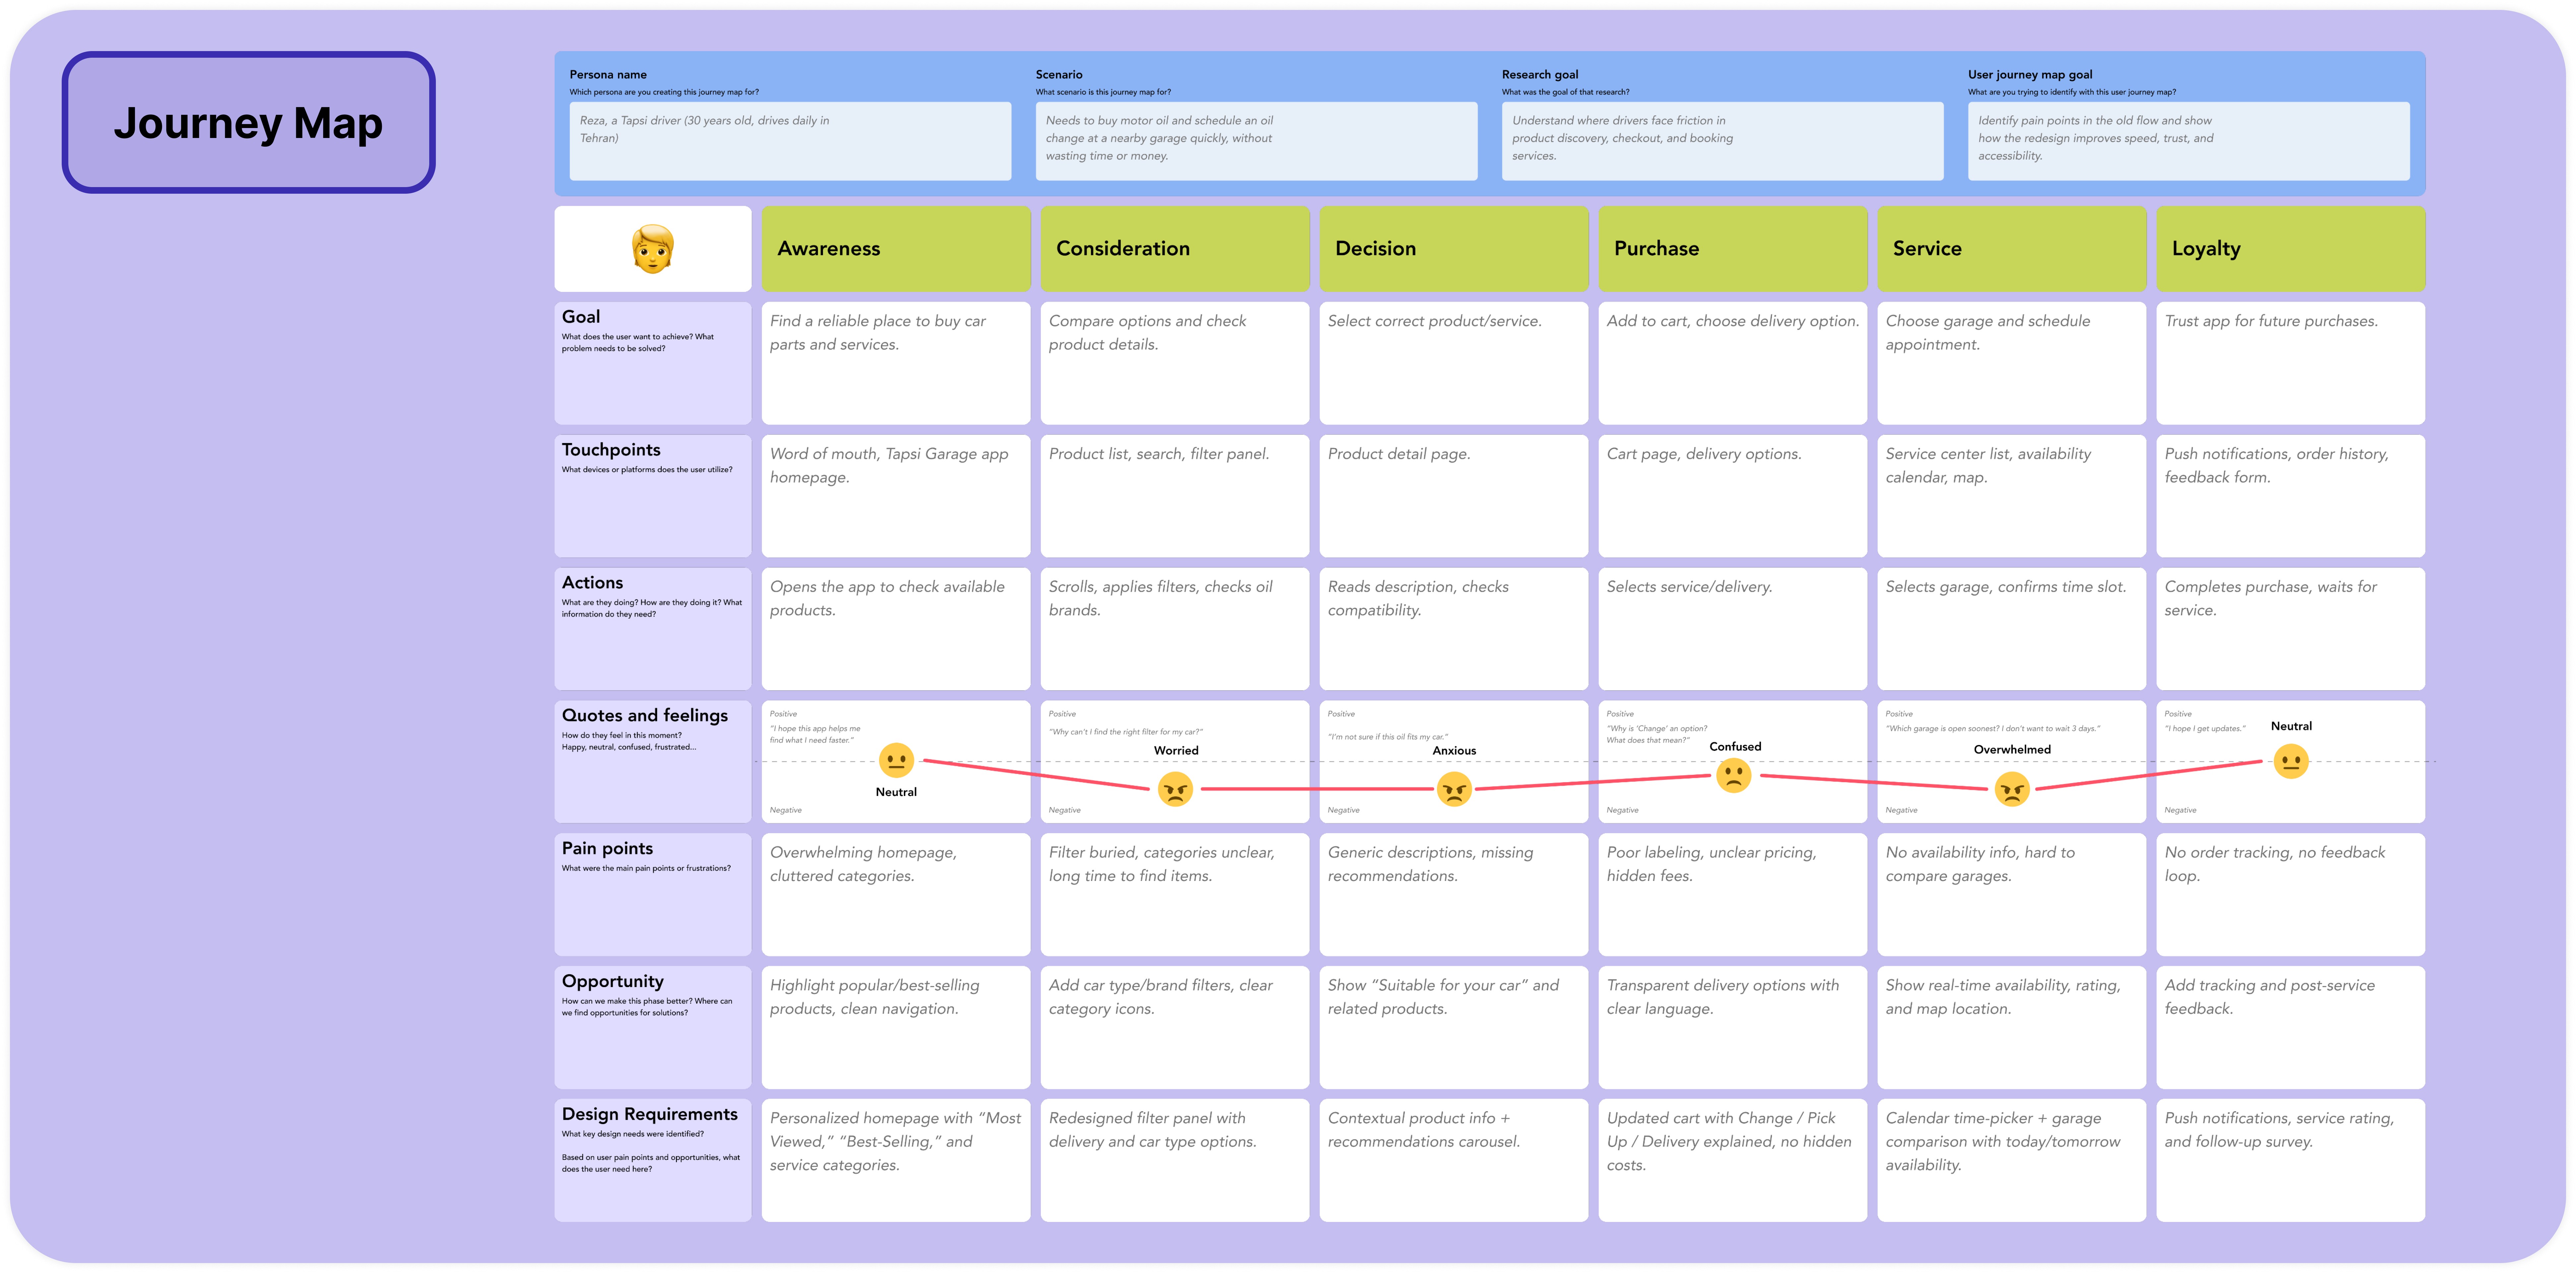Click the User journey map goal field

coord(2189,141)
